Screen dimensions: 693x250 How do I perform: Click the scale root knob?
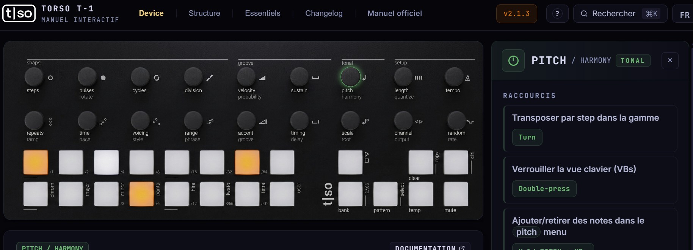point(350,121)
